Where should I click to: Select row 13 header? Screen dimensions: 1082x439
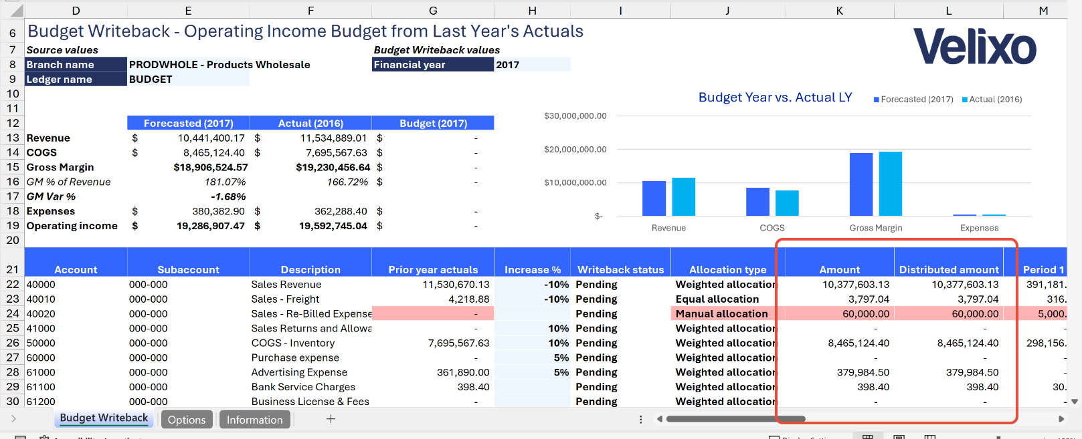click(x=12, y=138)
